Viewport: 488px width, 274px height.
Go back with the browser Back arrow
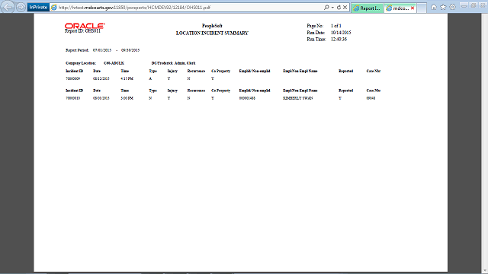(x=8, y=7)
